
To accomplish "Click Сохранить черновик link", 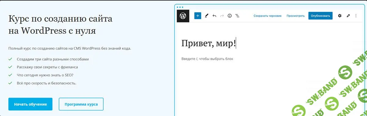I will click(x=267, y=16).
